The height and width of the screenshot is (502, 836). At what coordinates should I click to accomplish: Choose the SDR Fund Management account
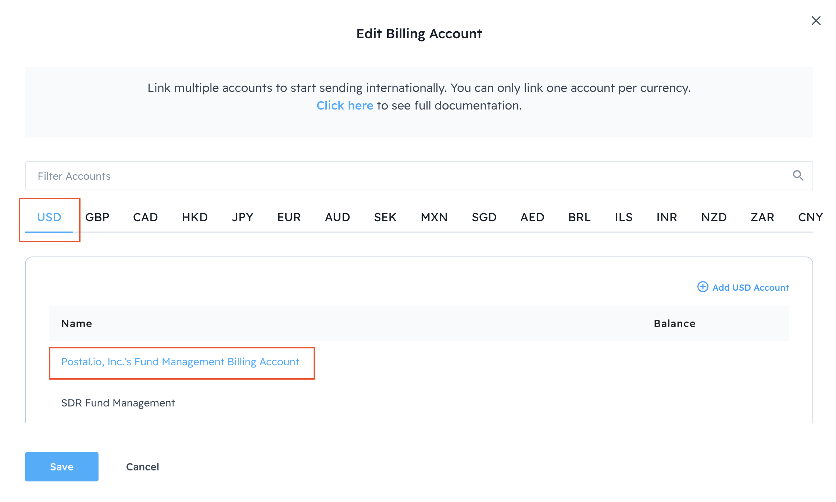click(118, 403)
